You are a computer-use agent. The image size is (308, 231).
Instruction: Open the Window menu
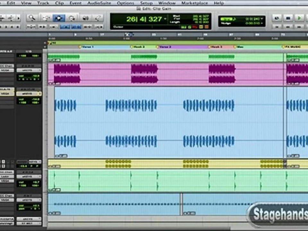[167, 3]
